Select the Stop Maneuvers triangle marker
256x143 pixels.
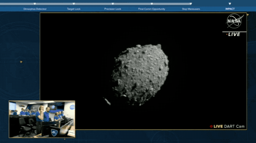click(x=191, y=4)
